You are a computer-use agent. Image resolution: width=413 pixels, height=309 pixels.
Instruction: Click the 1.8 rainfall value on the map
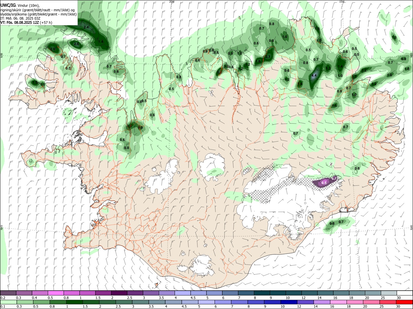pos(258,61)
